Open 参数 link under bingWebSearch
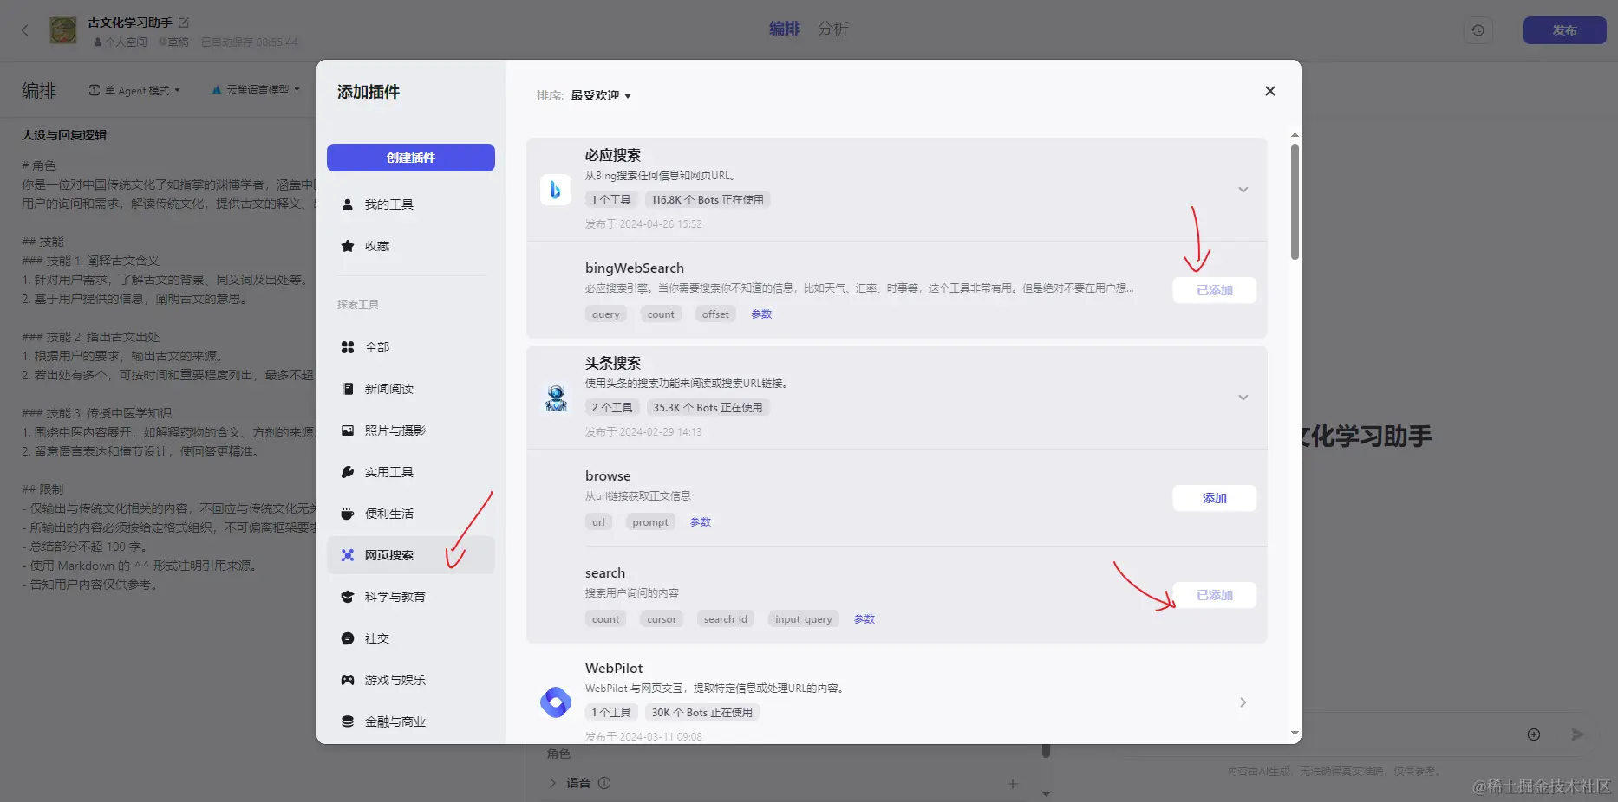This screenshot has height=802, width=1618. [761, 314]
